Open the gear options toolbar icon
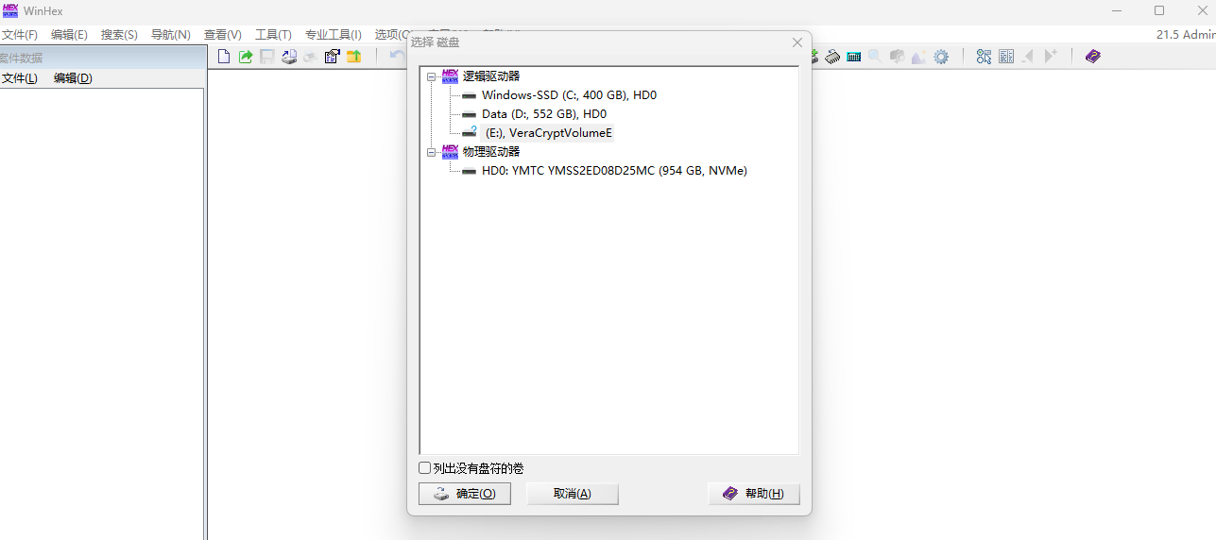Viewport: 1216px width, 540px height. click(941, 57)
